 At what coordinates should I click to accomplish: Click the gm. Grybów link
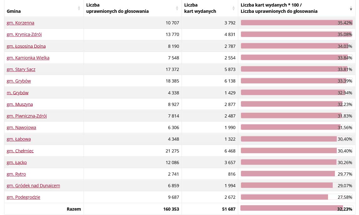coord(19,81)
